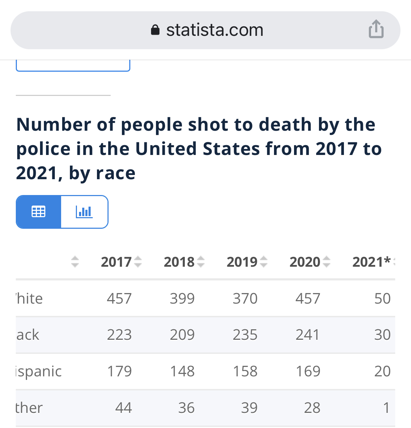The width and height of the screenshot is (411, 428).
Task: Select the White row label
Action: tap(30, 299)
